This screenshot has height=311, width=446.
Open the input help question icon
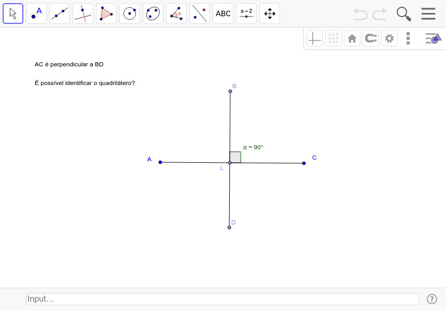pos(432,299)
